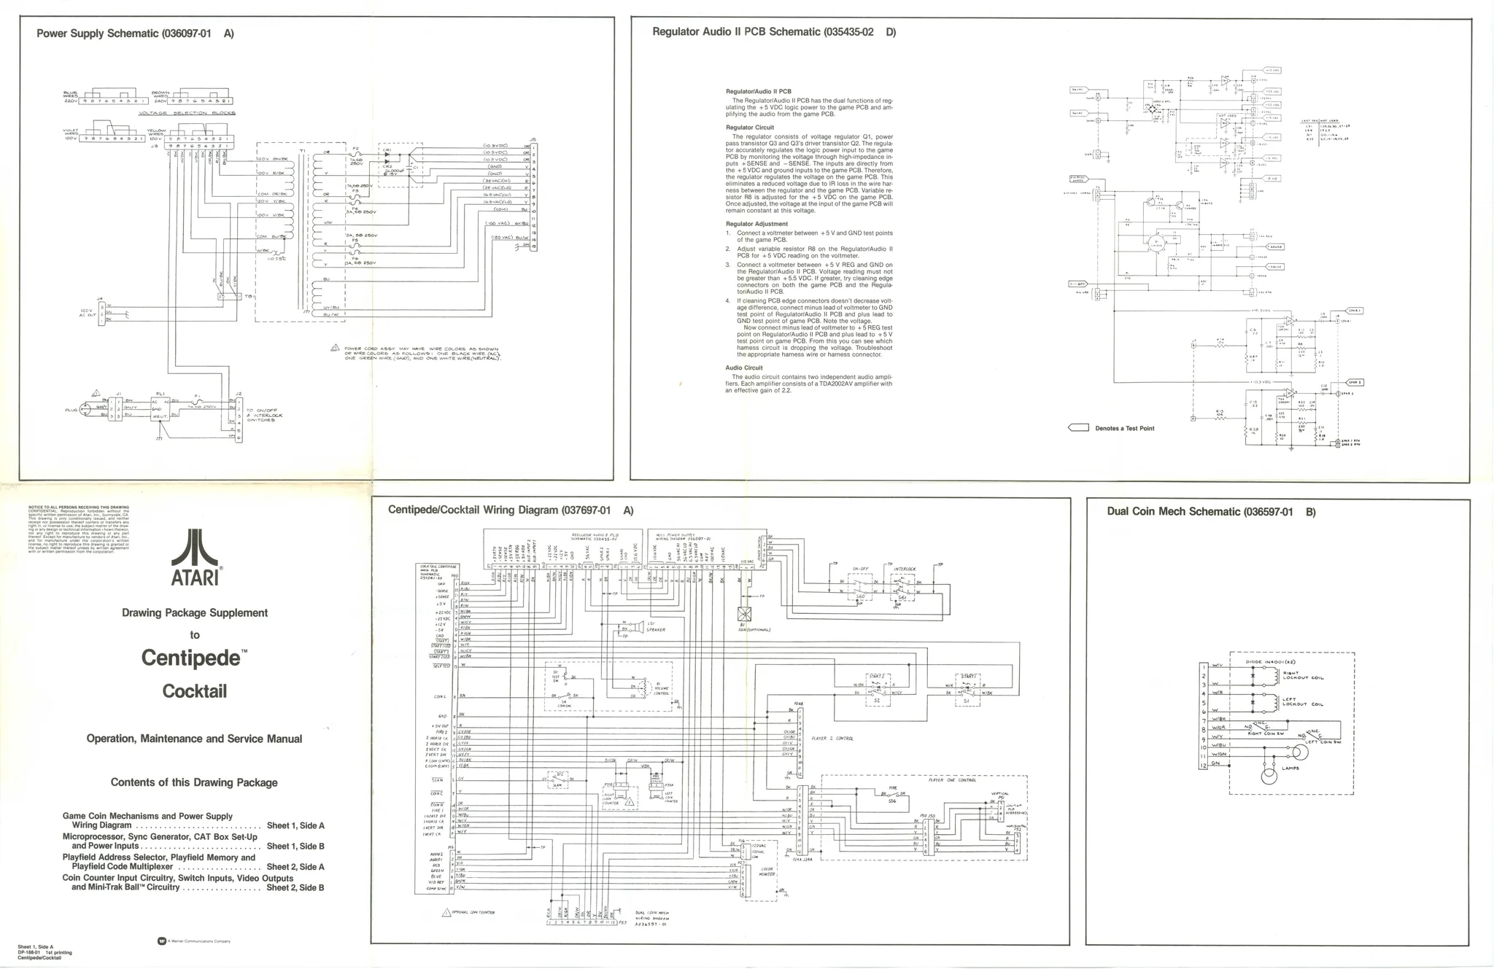
Task: Click the "DP-188-01 1st printing" footer text
Action: pos(44,952)
